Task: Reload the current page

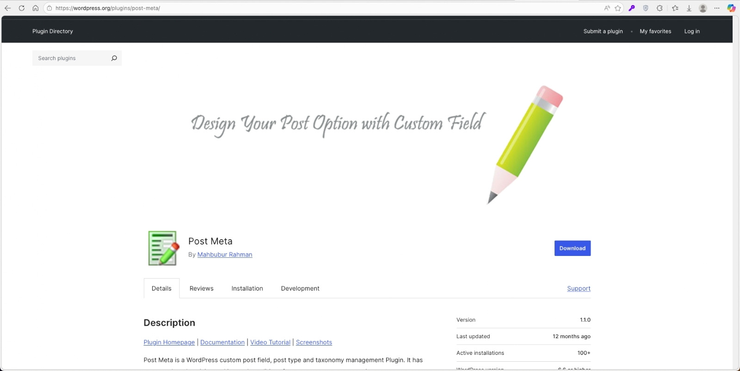Action: click(22, 8)
